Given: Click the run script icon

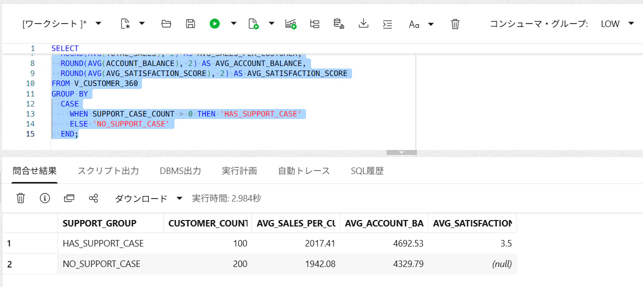Looking at the screenshot, I should 253,23.
